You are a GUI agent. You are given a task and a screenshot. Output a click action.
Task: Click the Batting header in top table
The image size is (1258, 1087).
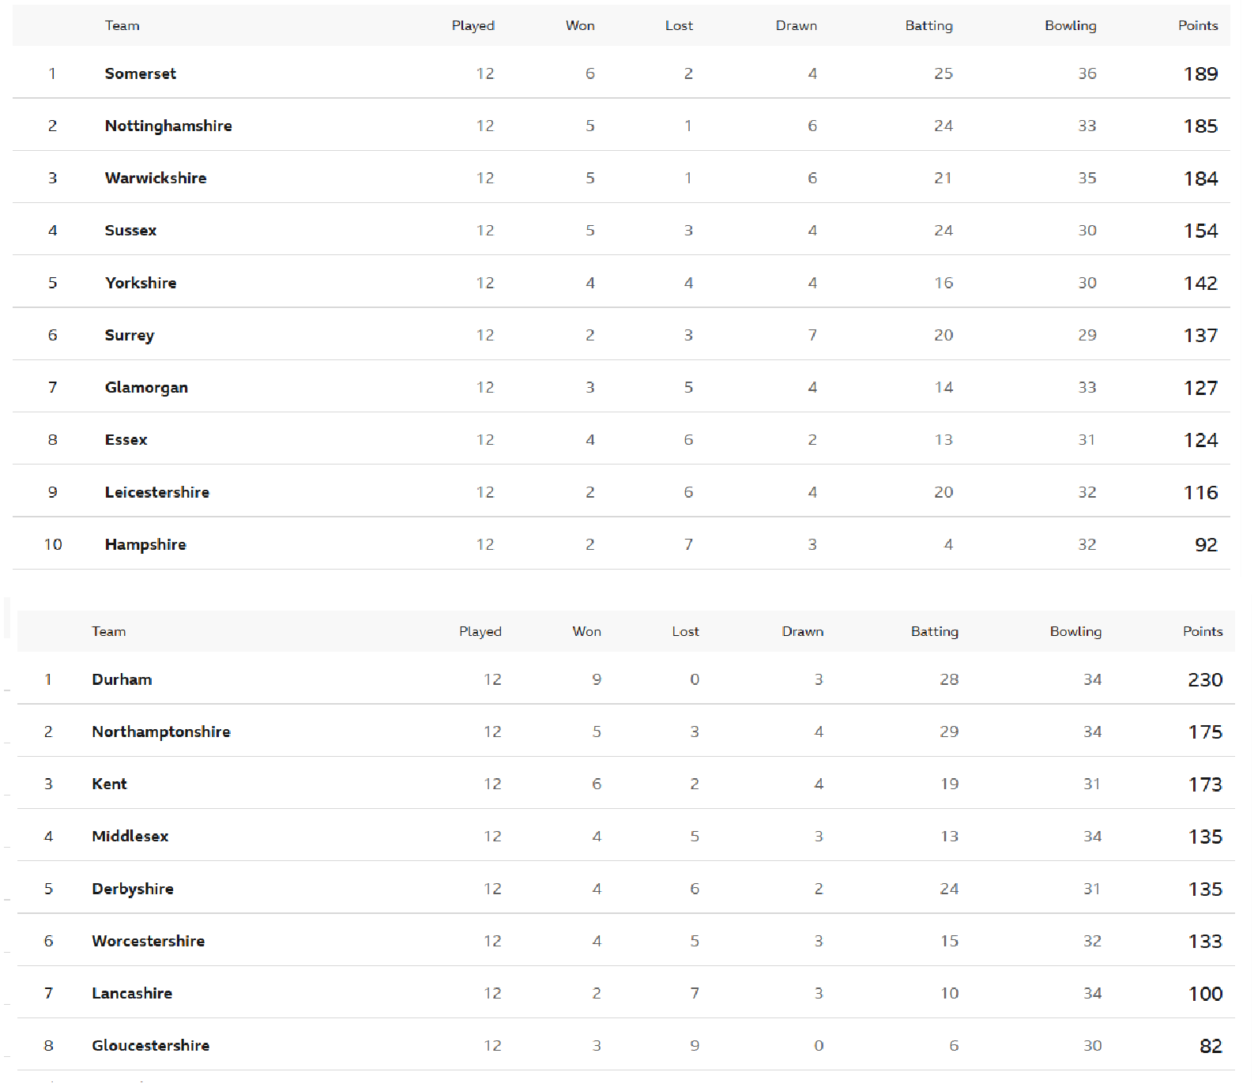coord(929,25)
